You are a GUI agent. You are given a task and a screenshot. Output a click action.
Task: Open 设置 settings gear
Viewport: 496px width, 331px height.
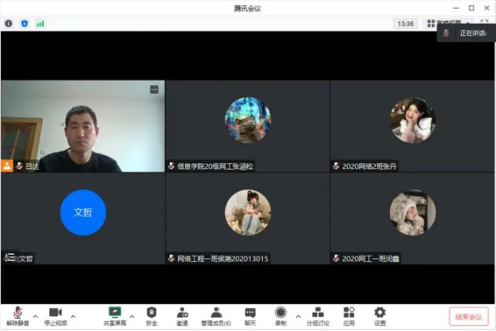click(380, 316)
